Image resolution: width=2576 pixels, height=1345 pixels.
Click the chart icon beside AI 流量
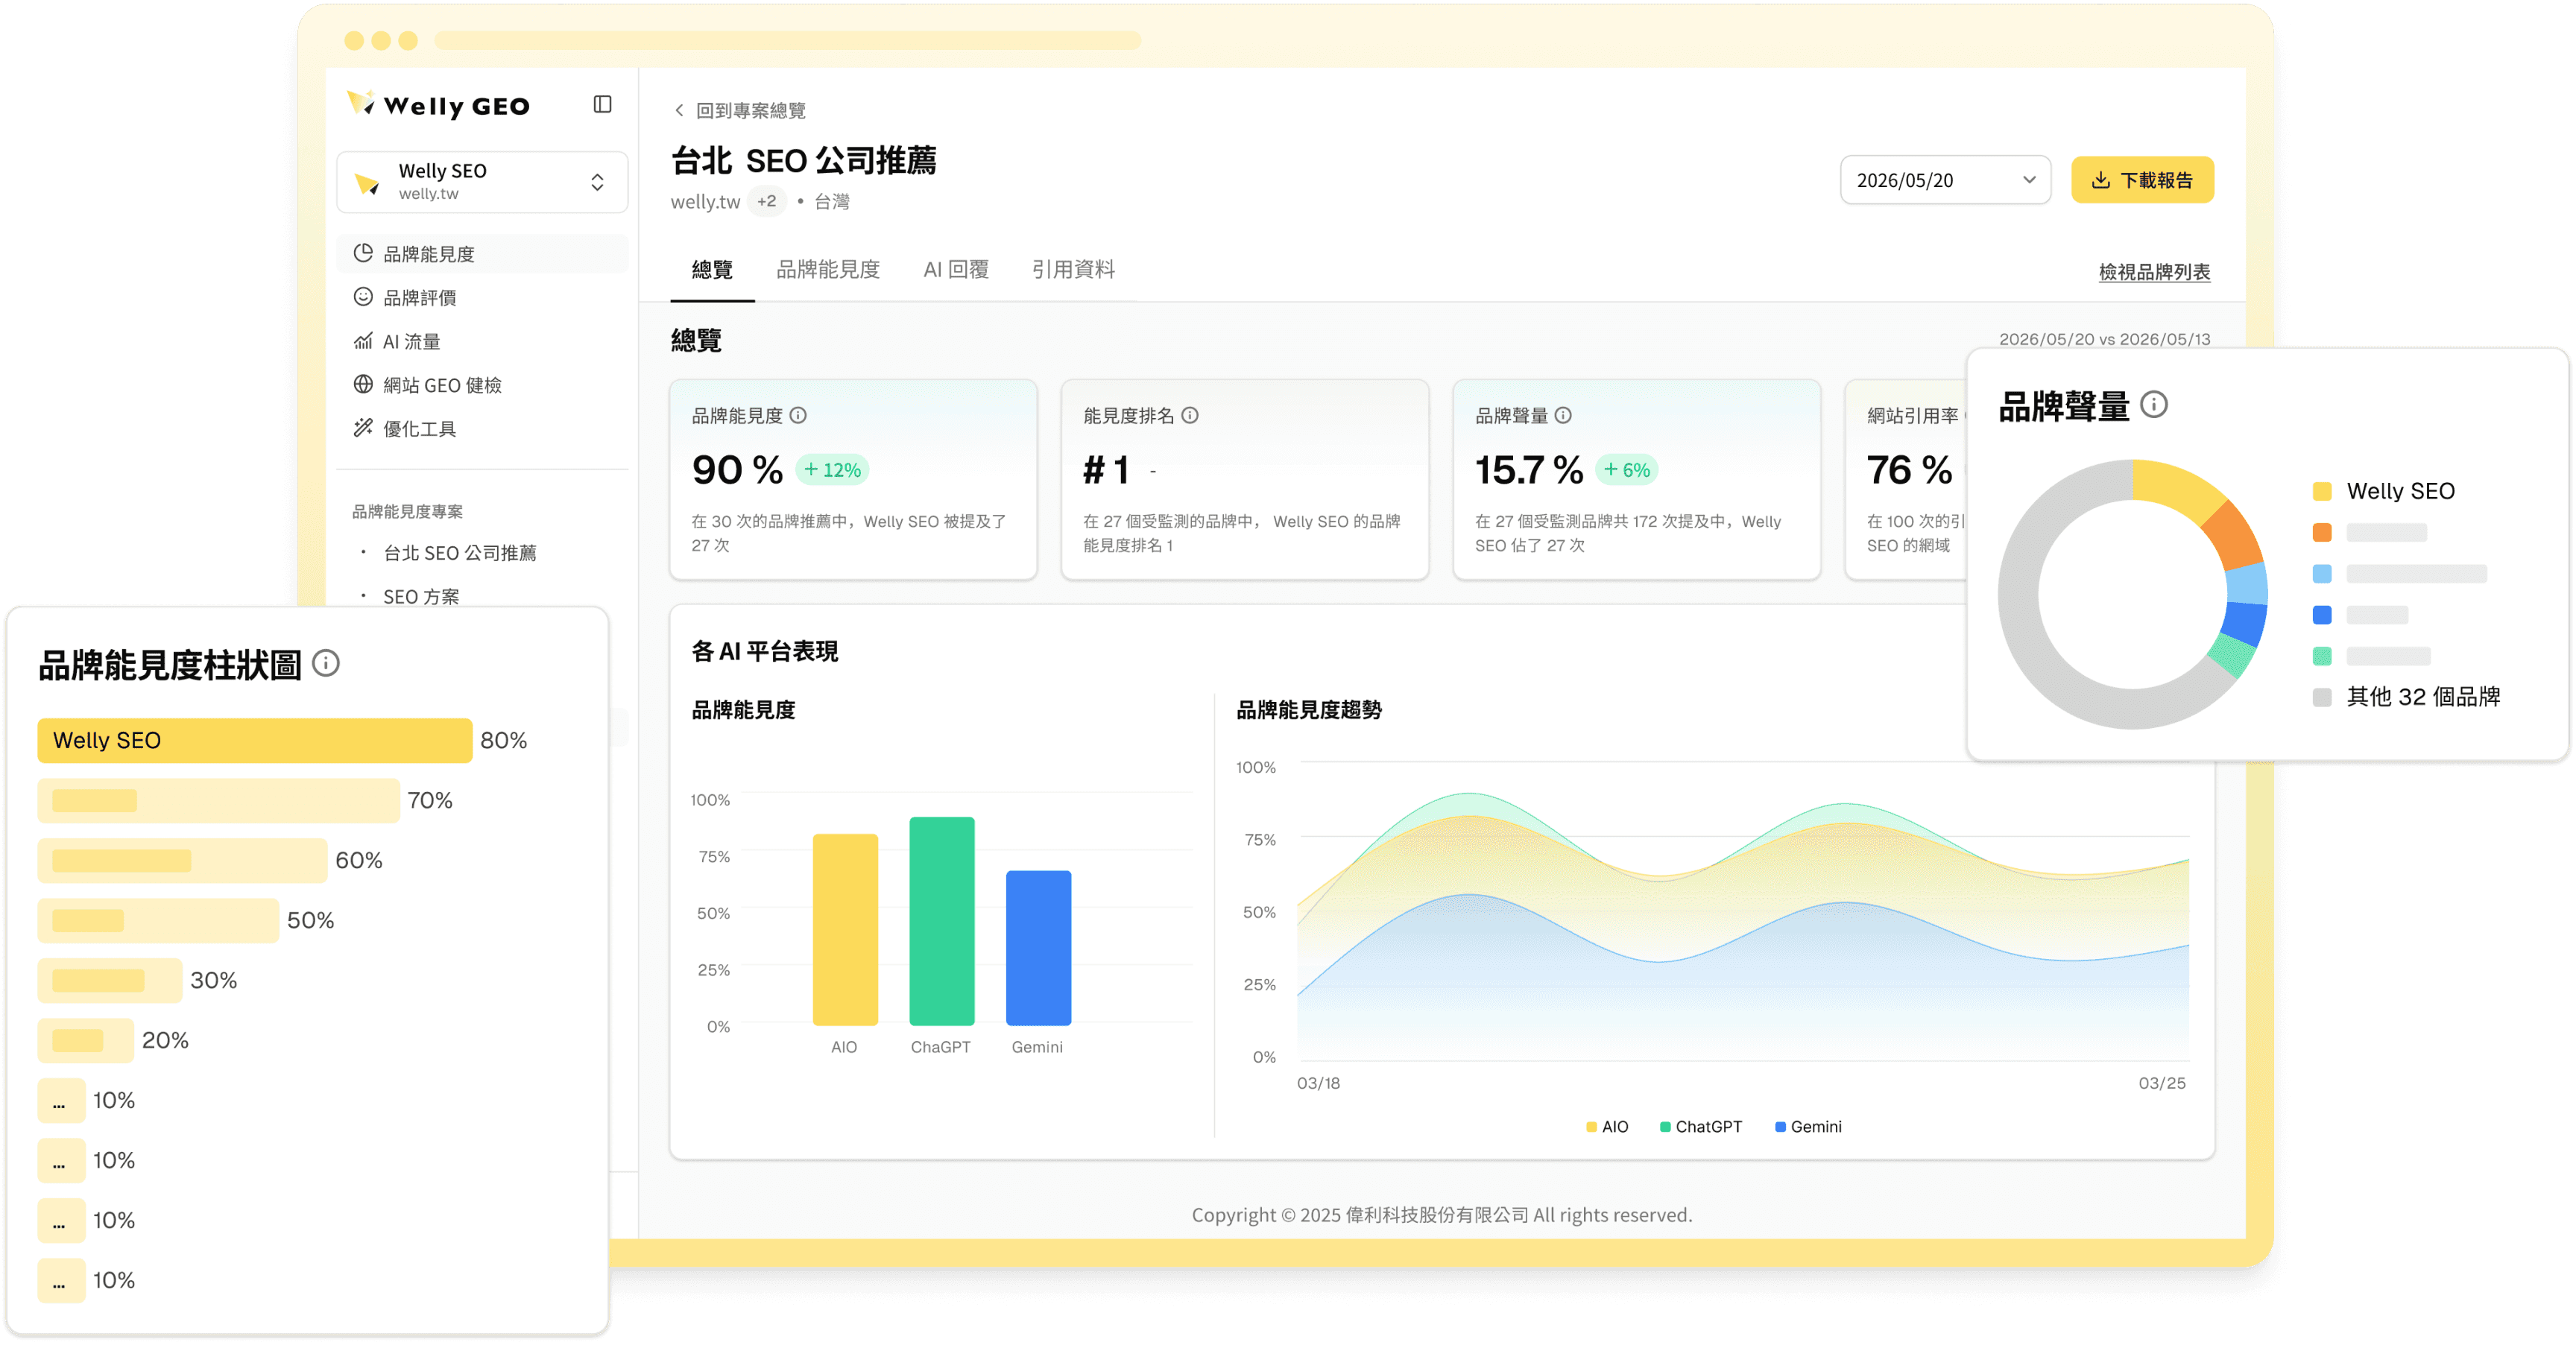pyautogui.click(x=363, y=341)
